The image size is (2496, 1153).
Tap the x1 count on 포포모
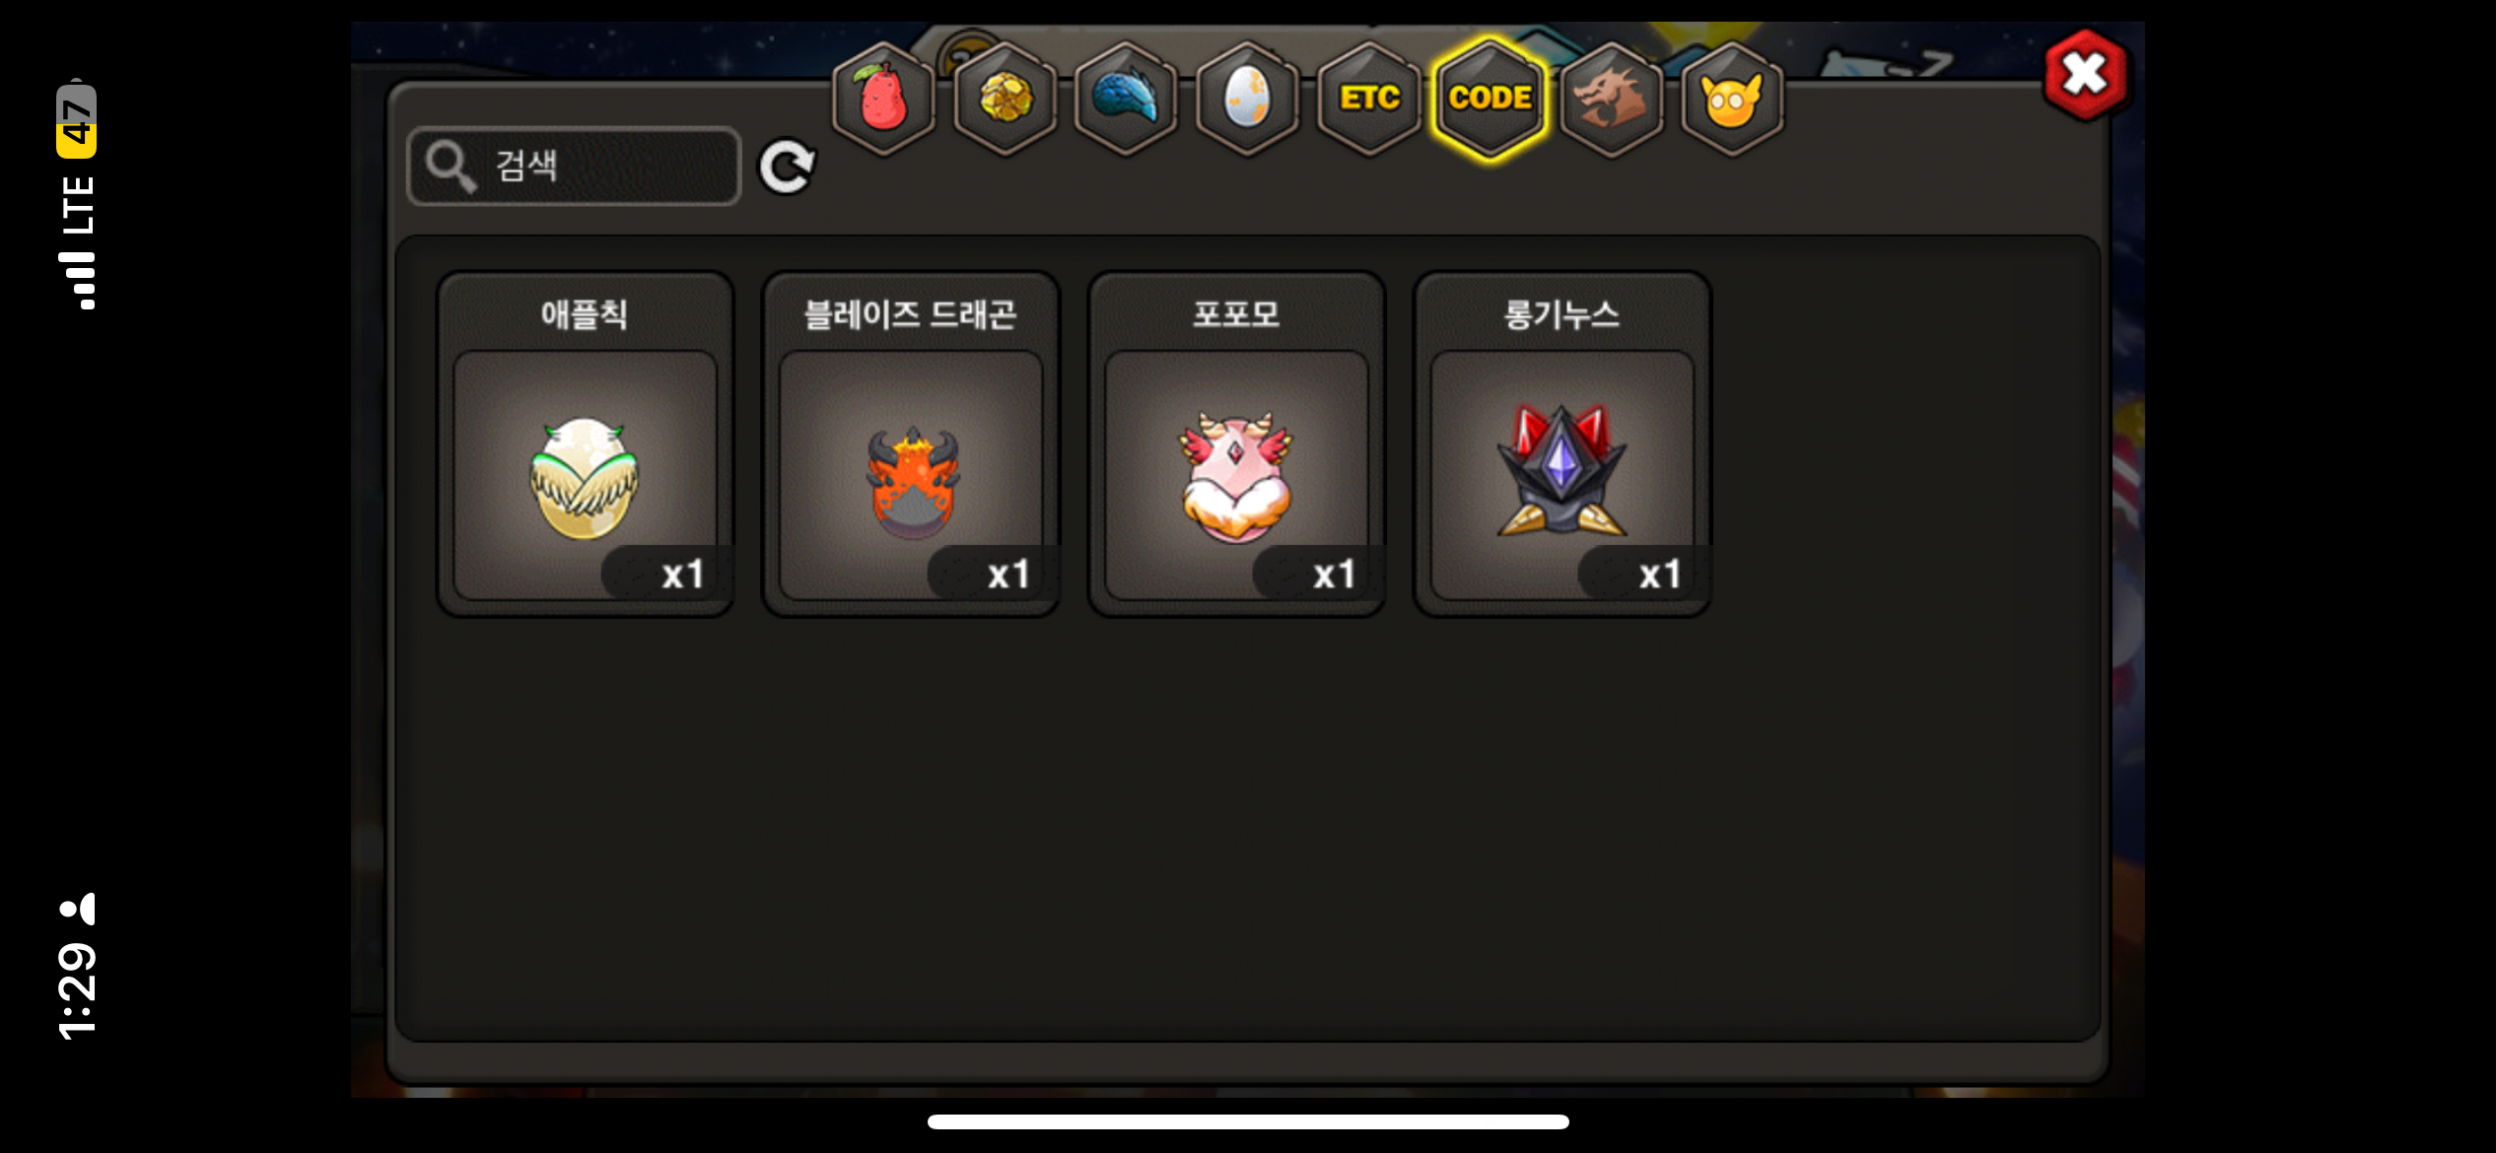pos(1334,575)
